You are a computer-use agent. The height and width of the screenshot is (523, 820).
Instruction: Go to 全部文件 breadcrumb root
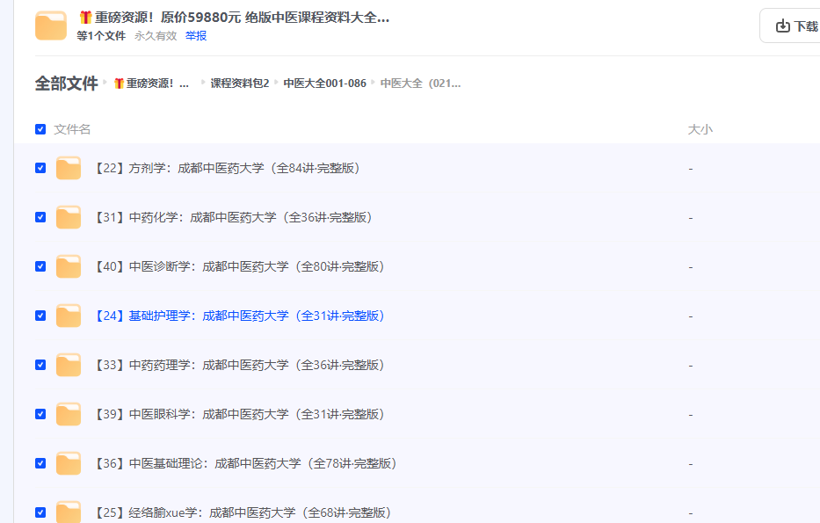67,84
